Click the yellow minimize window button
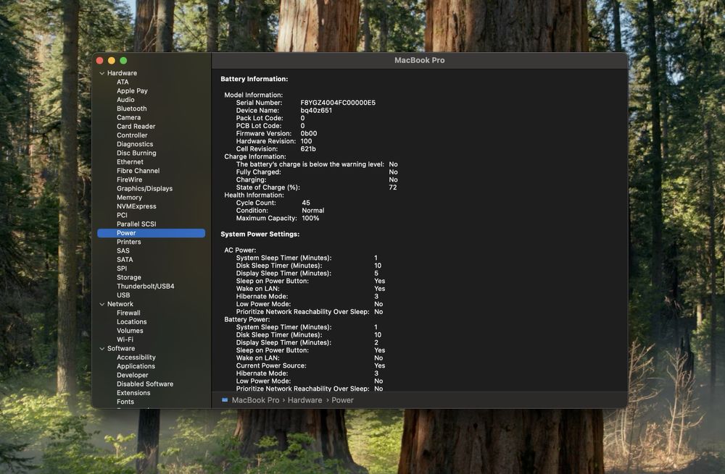The width and height of the screenshot is (725, 474). [x=112, y=61]
